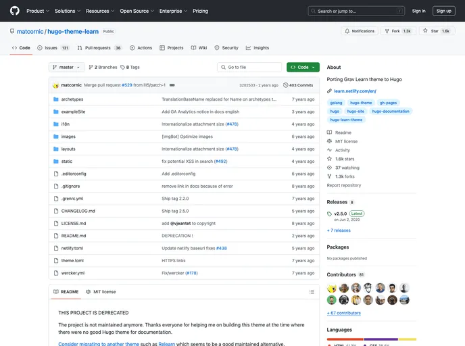The width and height of the screenshot is (465, 346).
Task: Open the Product menu dropdown
Action: pyautogui.click(x=38, y=11)
